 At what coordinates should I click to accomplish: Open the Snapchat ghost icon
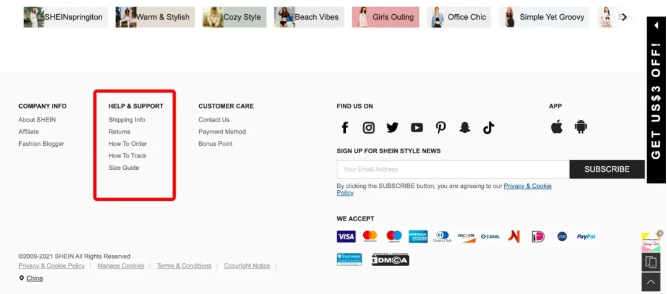click(x=465, y=128)
